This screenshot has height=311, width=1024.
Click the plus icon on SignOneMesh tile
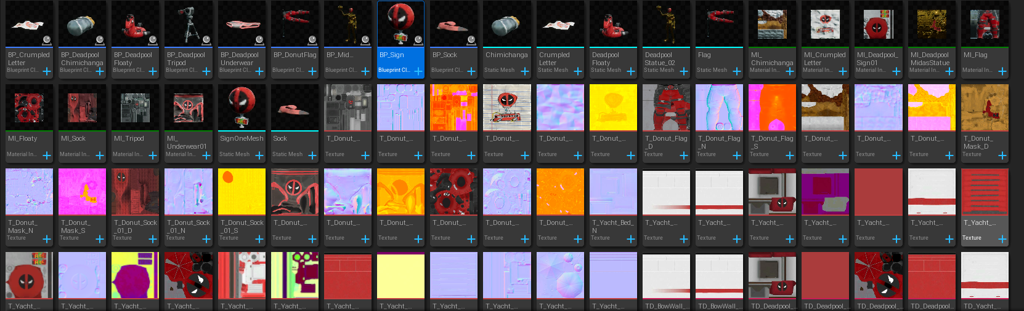coord(259,156)
